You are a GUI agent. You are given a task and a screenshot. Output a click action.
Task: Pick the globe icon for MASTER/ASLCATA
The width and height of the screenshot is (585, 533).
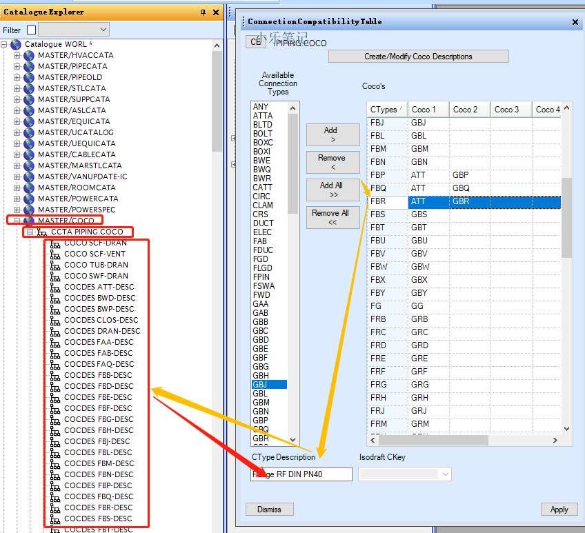29,110
